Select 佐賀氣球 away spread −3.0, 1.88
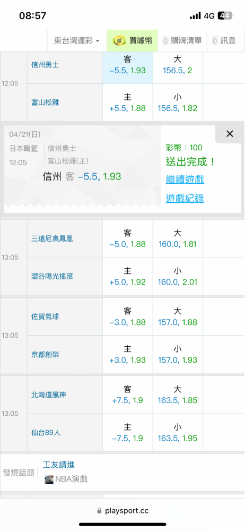The width and height of the screenshot is (245, 531). click(x=128, y=316)
